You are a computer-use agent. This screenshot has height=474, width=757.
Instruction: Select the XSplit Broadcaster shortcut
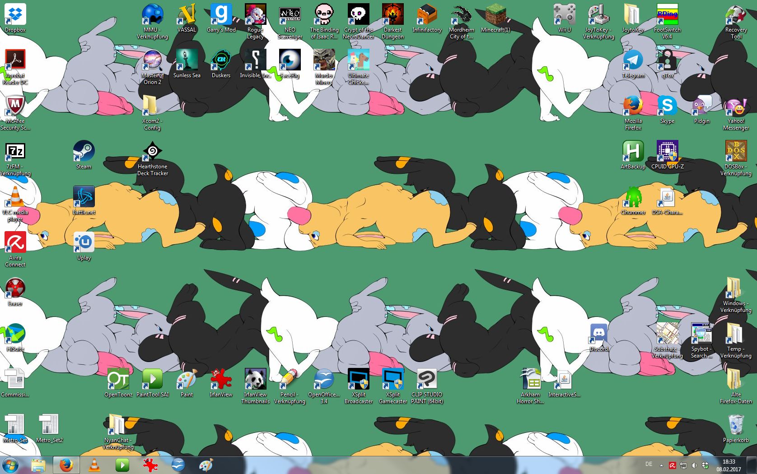point(358,386)
